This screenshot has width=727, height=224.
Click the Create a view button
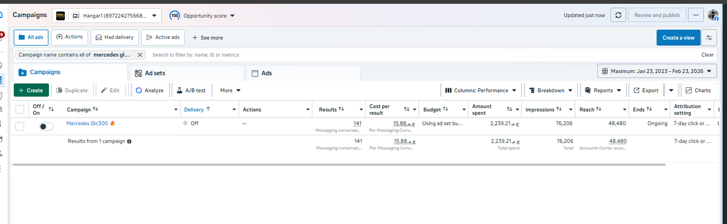(x=678, y=37)
